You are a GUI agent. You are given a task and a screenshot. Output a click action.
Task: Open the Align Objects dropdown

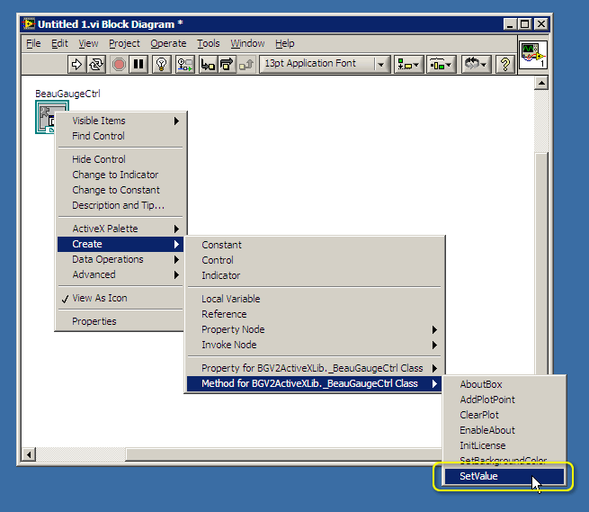[x=408, y=64]
